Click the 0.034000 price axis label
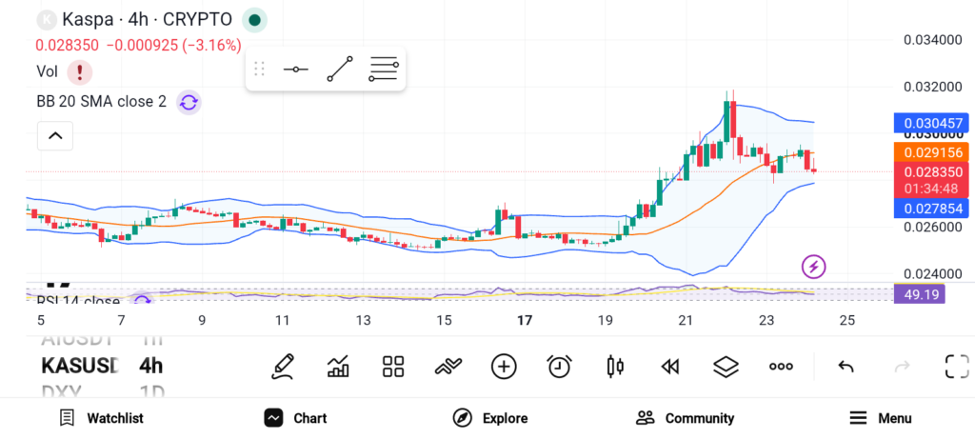Image resolution: width=975 pixels, height=439 pixels. click(x=933, y=40)
